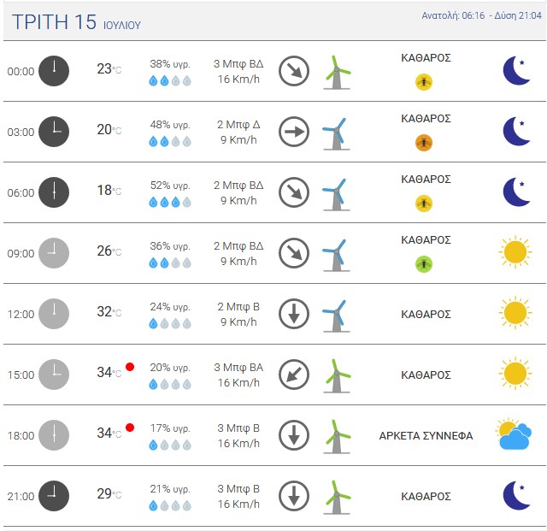Click the ΤΡΙΤΗ 15 date heading

pos(55,22)
